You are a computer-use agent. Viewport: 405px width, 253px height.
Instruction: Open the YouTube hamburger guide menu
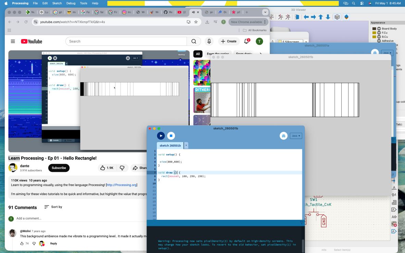click(x=13, y=41)
